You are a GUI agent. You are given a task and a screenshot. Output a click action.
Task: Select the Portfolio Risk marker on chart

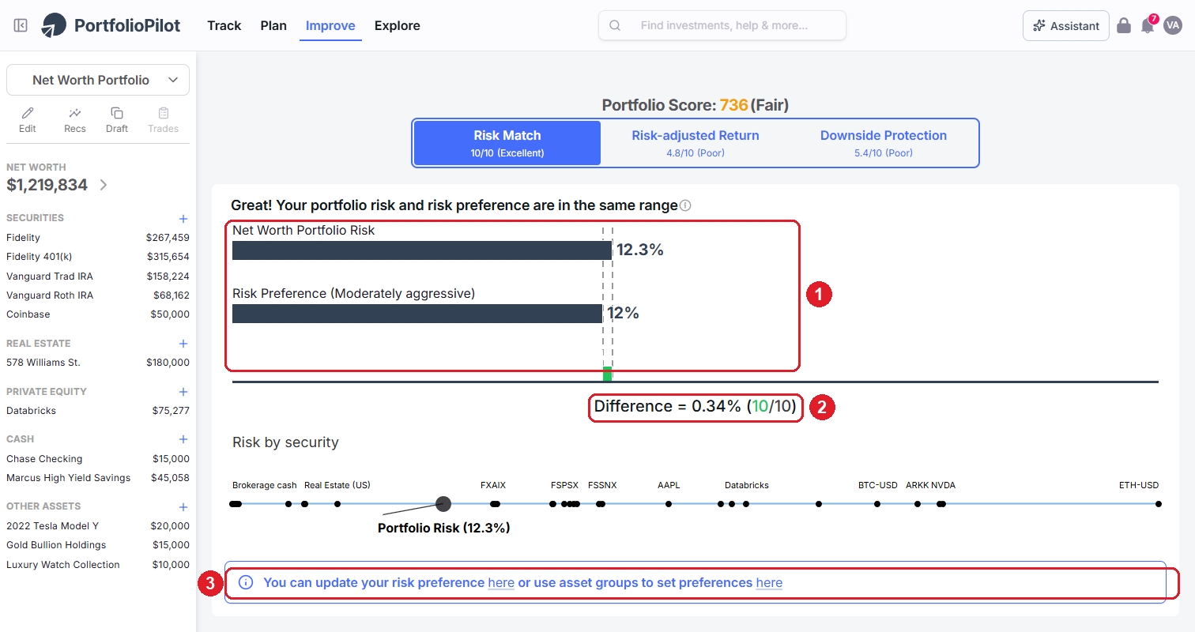pos(443,503)
